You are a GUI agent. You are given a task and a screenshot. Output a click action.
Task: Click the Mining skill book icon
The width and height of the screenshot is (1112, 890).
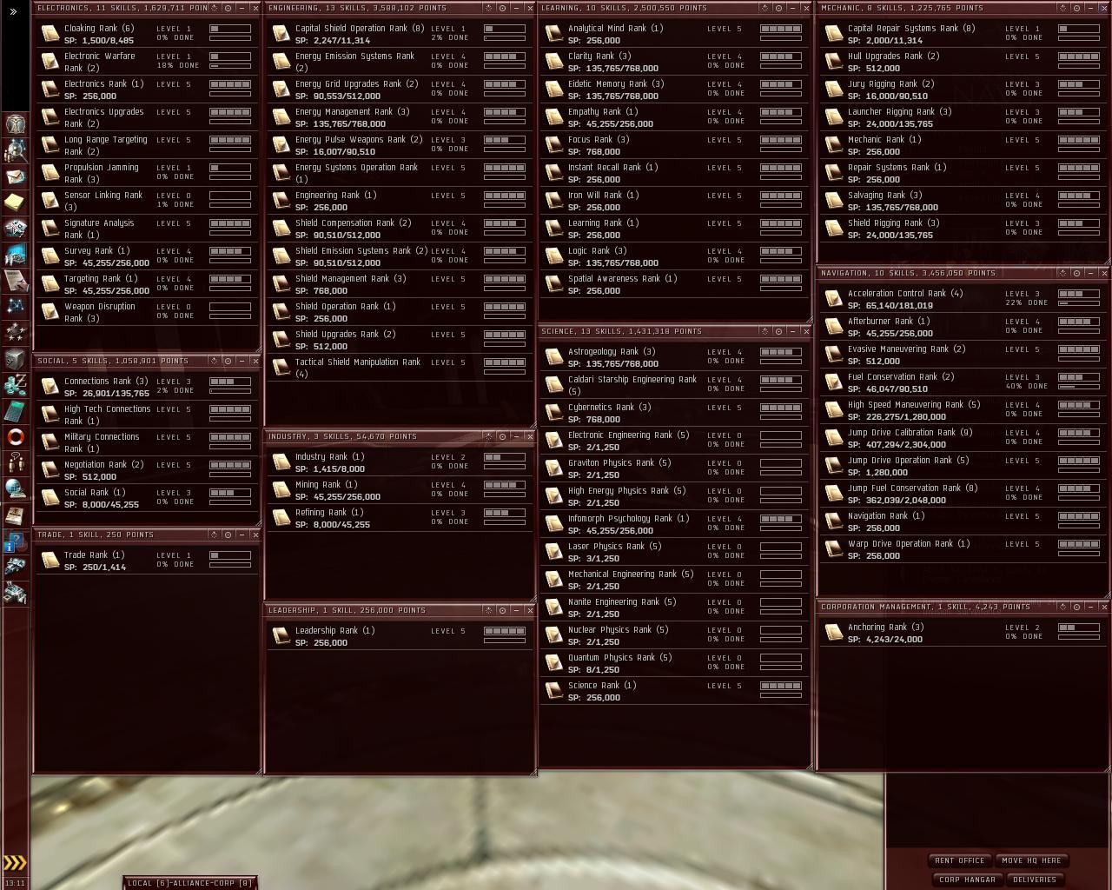[281, 490]
